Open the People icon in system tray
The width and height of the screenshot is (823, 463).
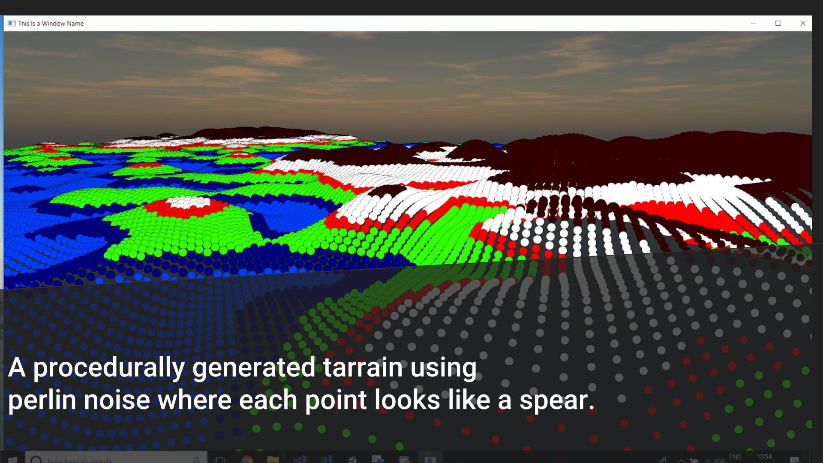[x=663, y=460]
